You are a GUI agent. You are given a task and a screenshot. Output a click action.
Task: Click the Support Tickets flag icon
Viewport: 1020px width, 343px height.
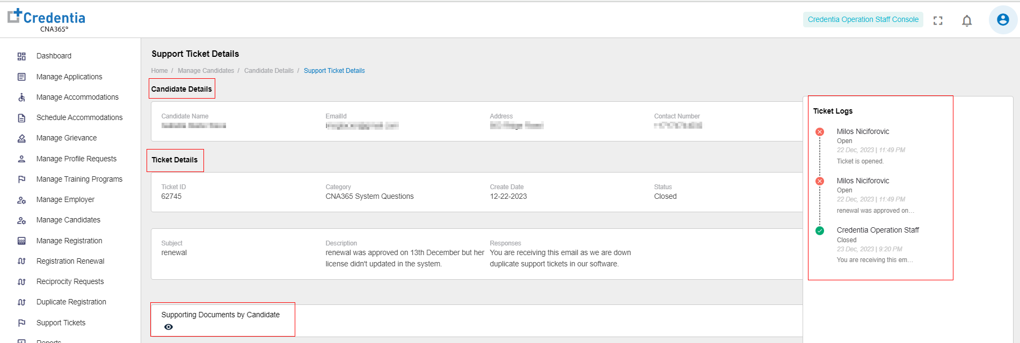click(21, 323)
